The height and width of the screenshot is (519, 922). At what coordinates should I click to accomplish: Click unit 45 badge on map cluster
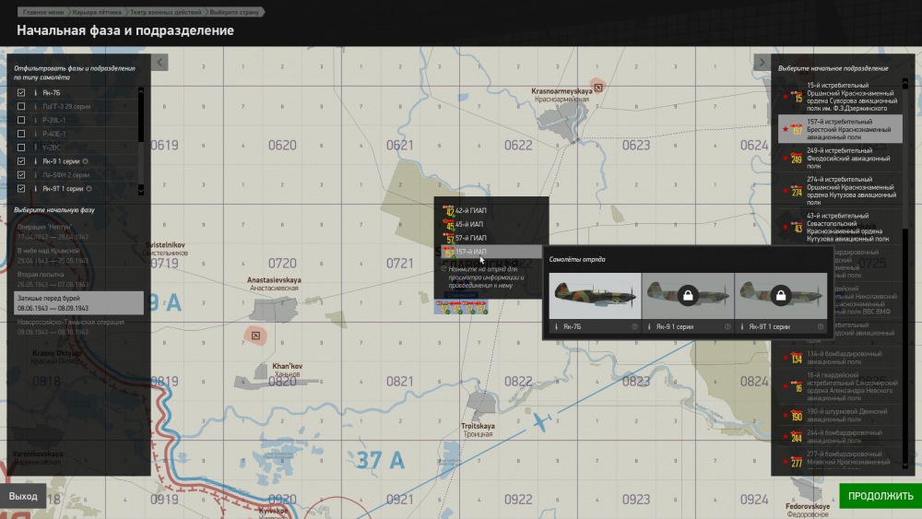456,307
